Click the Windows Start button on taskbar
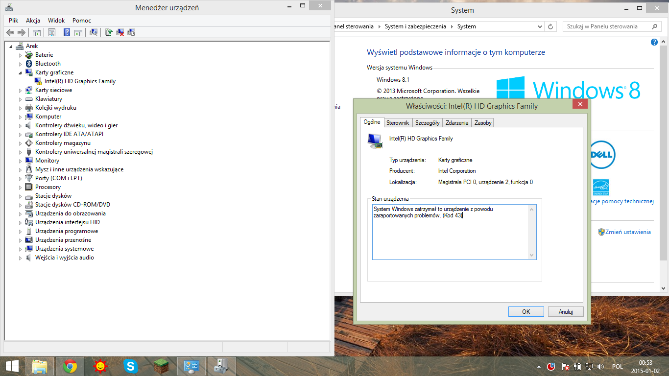The image size is (669, 376). pyautogui.click(x=12, y=366)
